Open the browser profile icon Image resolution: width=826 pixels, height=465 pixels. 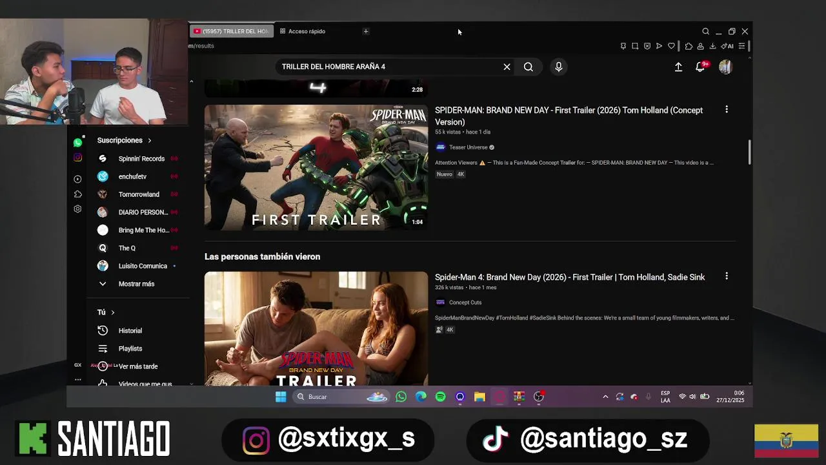click(x=700, y=46)
